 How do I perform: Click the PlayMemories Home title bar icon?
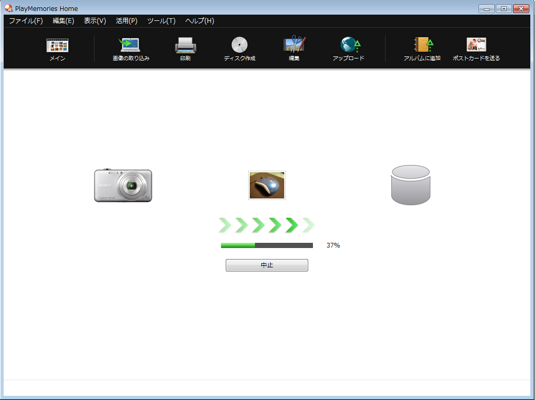(x=8, y=8)
